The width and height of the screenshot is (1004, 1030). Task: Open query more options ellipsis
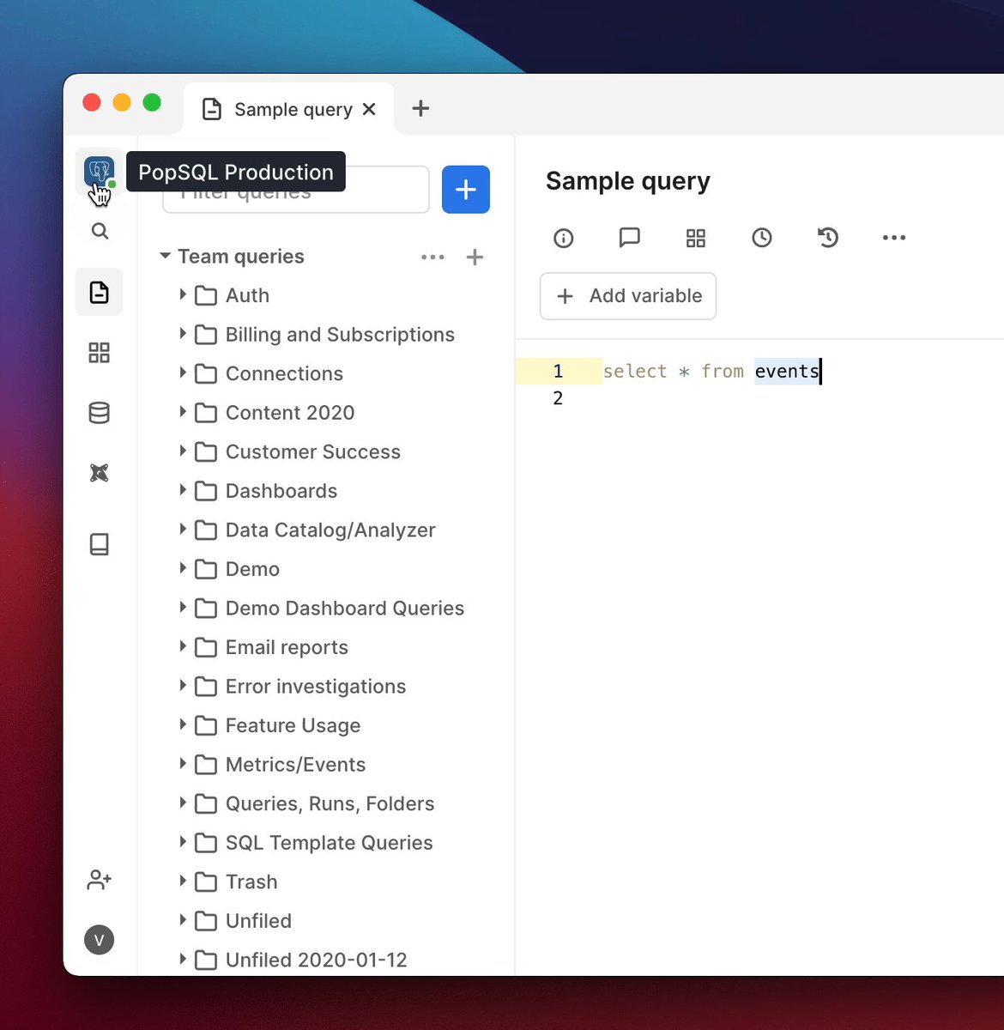894,238
